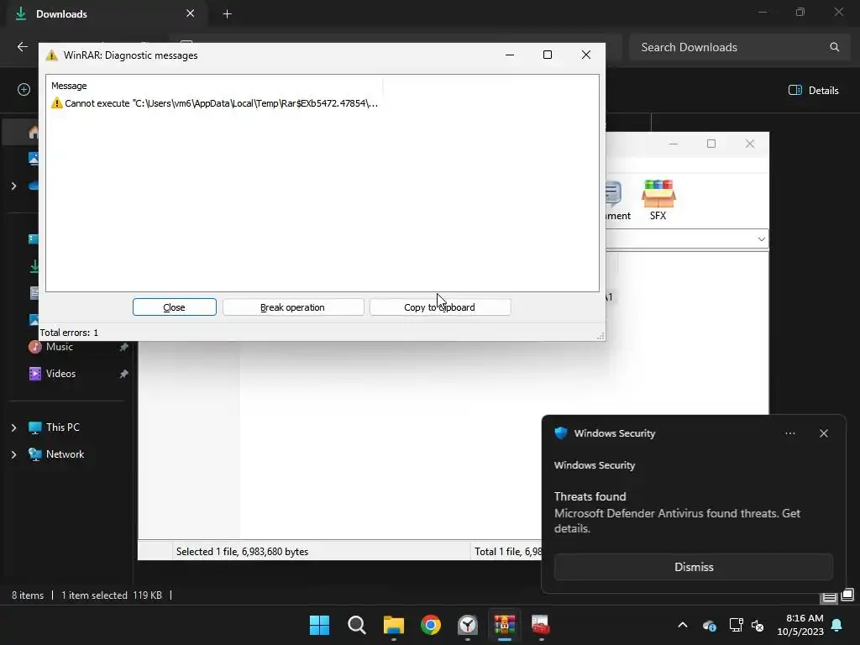
Task: Open notification bell in taskbar
Action: pyautogui.click(x=837, y=625)
